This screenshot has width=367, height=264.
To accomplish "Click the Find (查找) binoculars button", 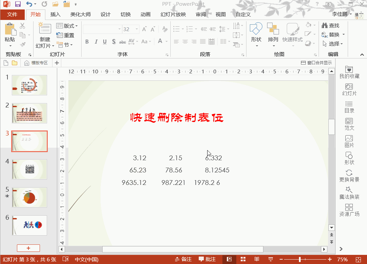I will [x=330, y=25].
